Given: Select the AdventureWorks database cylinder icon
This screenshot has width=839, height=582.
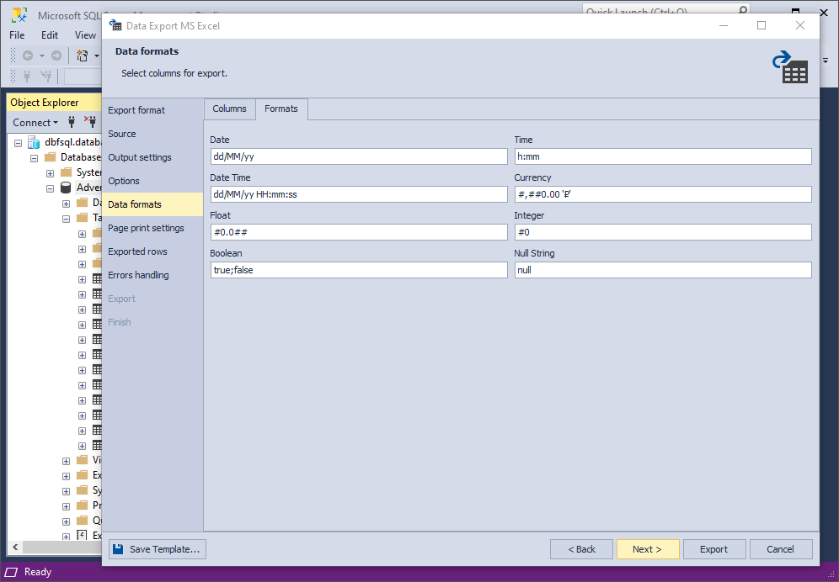Looking at the screenshot, I should click(x=66, y=188).
